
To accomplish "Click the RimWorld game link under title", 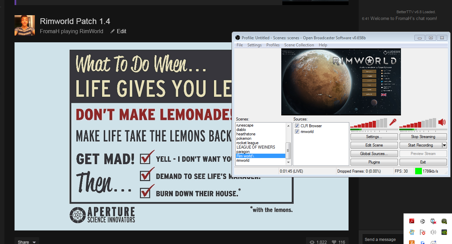I will (91, 31).
